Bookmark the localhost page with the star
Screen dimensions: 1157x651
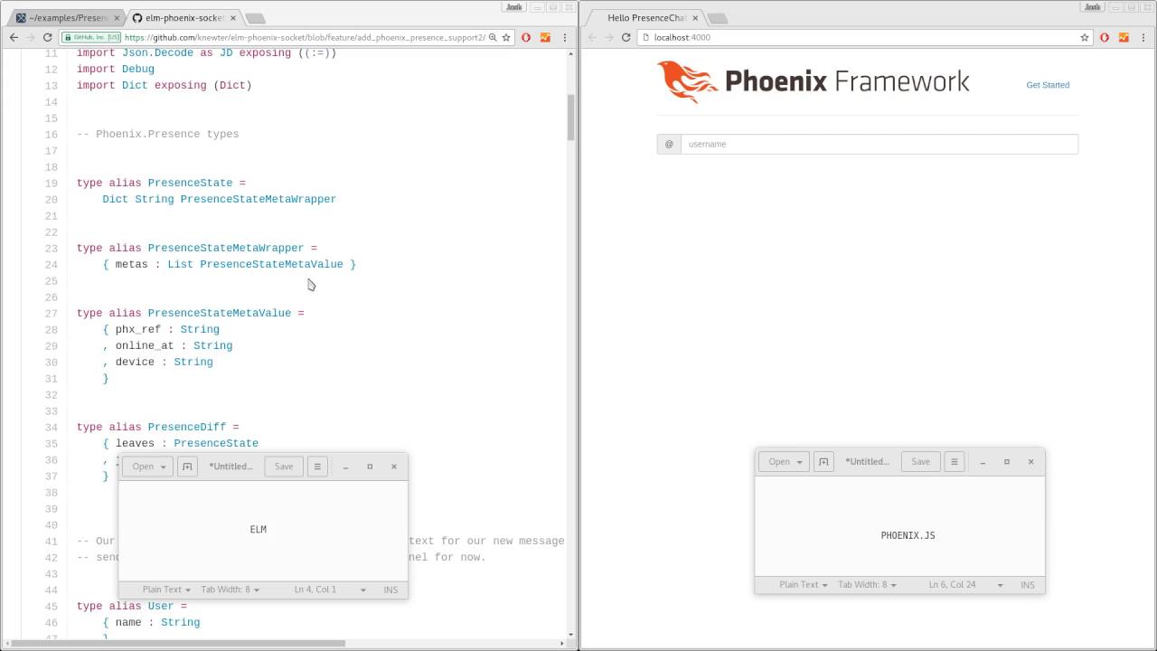[x=1085, y=38]
